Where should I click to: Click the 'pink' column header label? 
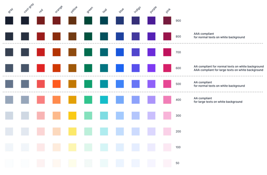click(x=168, y=11)
